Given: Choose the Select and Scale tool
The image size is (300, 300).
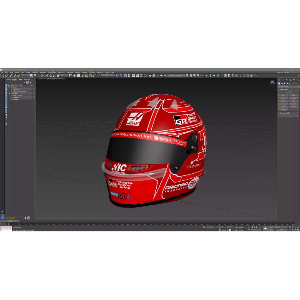Looking at the screenshot, I should click(54, 76).
